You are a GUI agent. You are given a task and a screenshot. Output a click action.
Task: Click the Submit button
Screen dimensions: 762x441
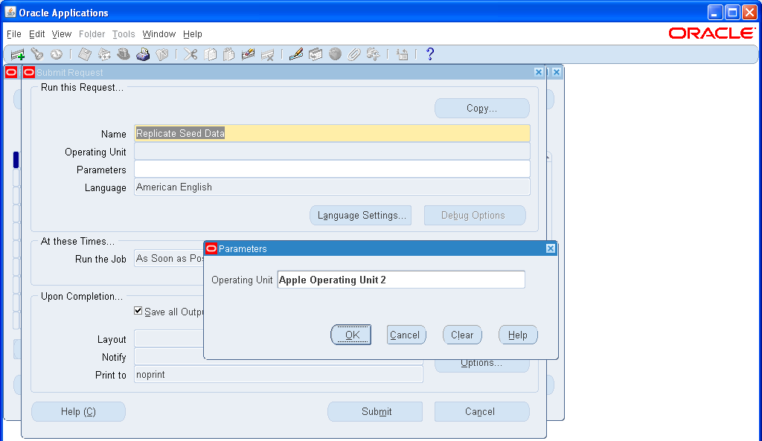coord(374,411)
